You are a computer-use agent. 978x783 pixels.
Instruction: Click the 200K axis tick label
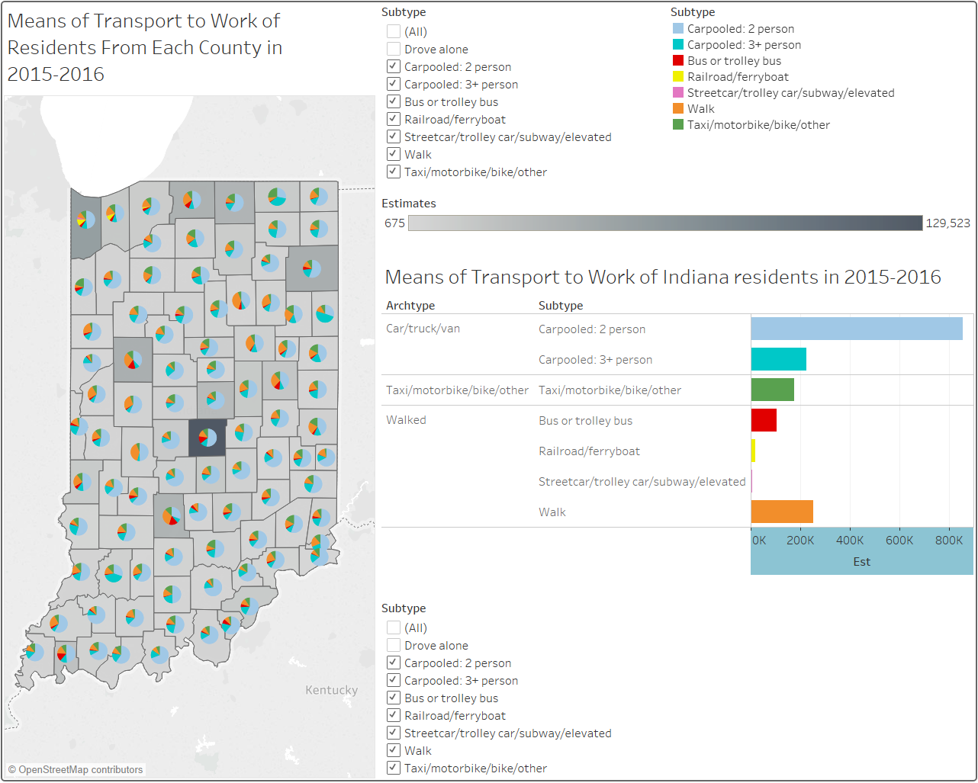coord(800,540)
